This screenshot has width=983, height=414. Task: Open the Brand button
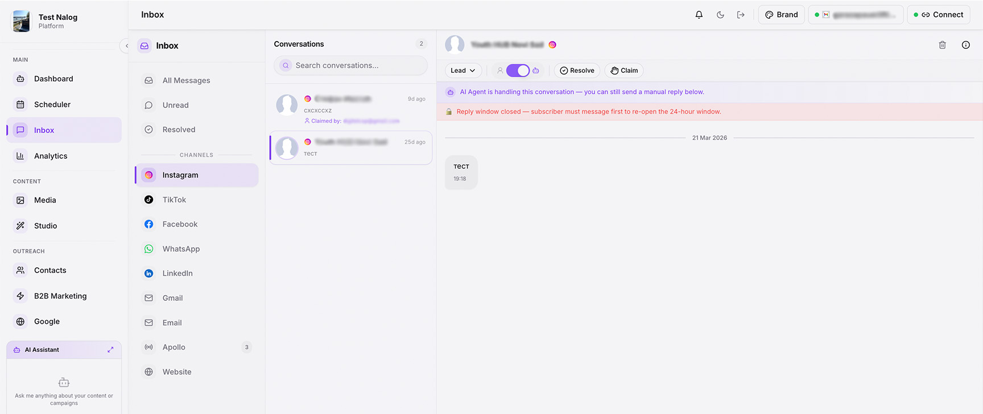coord(782,15)
